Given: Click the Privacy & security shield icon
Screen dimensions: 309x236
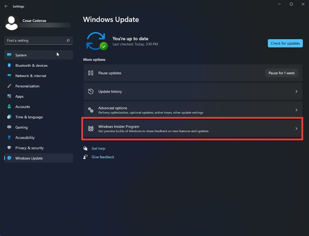Looking at the screenshot, I should [9, 148].
